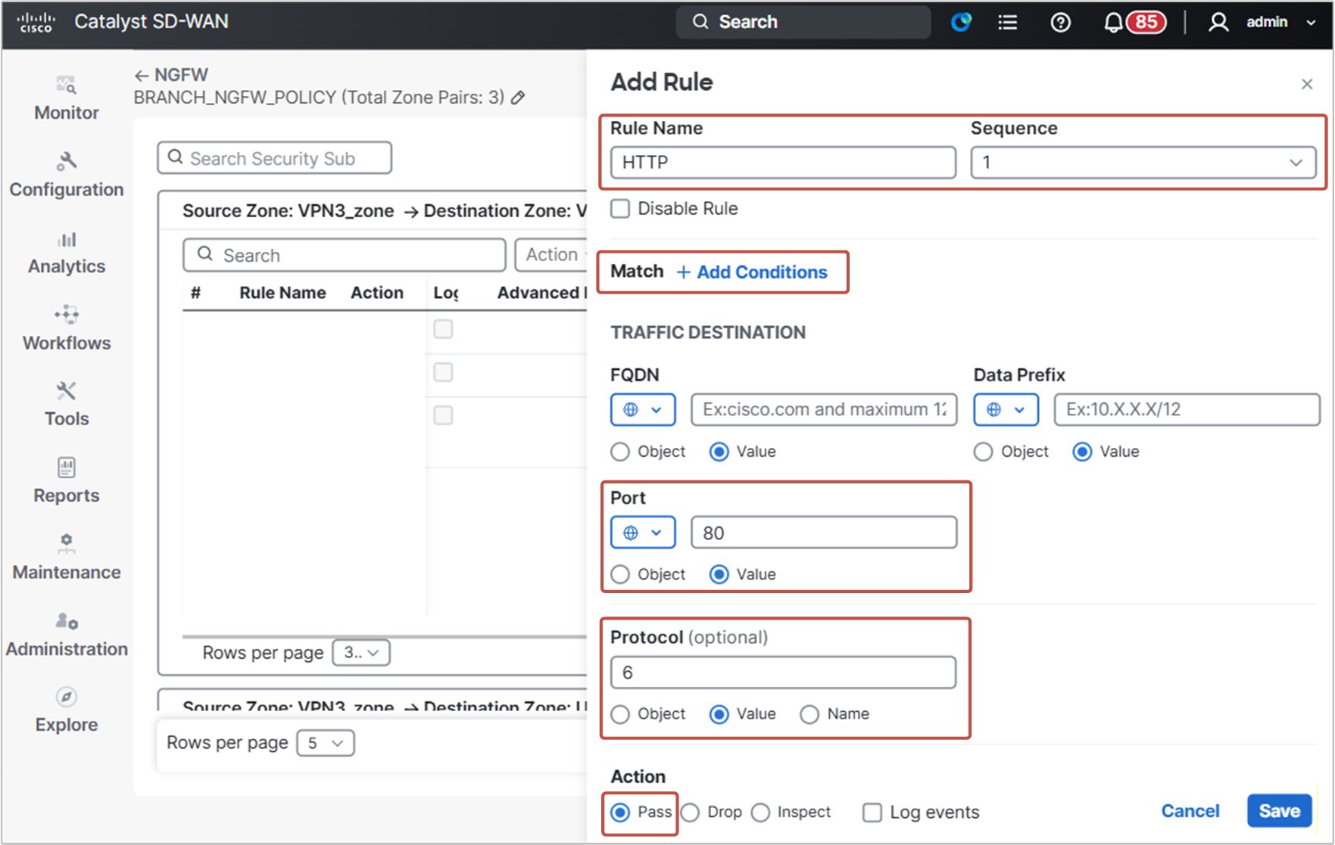Image resolution: width=1335 pixels, height=845 pixels.
Task: Select Value radio under FQDN
Action: click(x=719, y=452)
